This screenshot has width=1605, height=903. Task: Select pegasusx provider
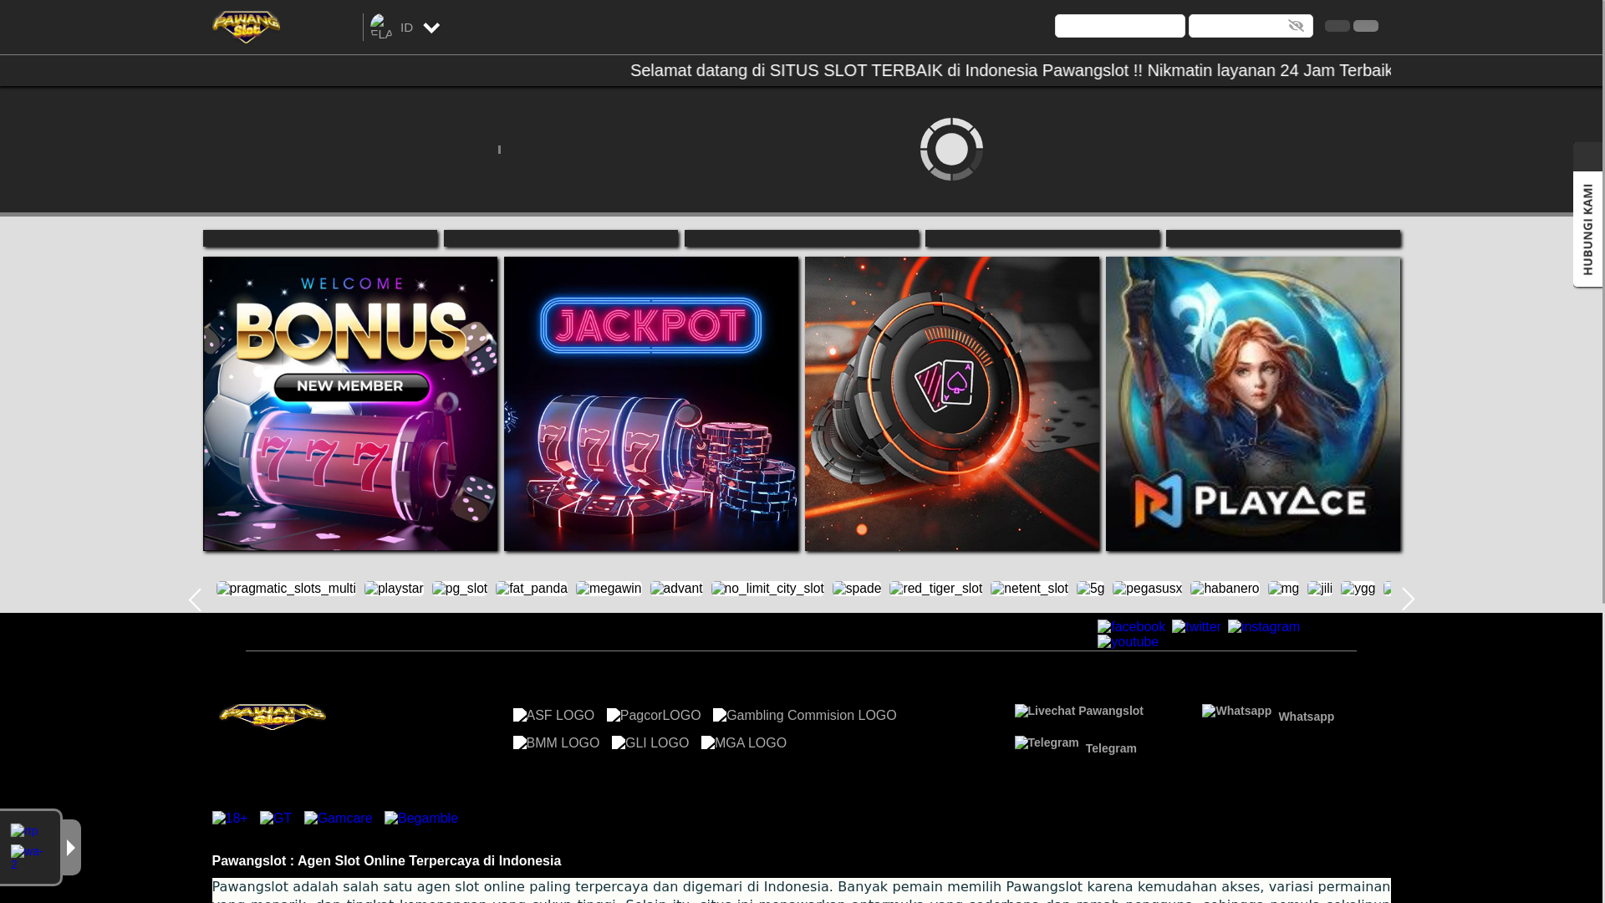tap(1147, 589)
